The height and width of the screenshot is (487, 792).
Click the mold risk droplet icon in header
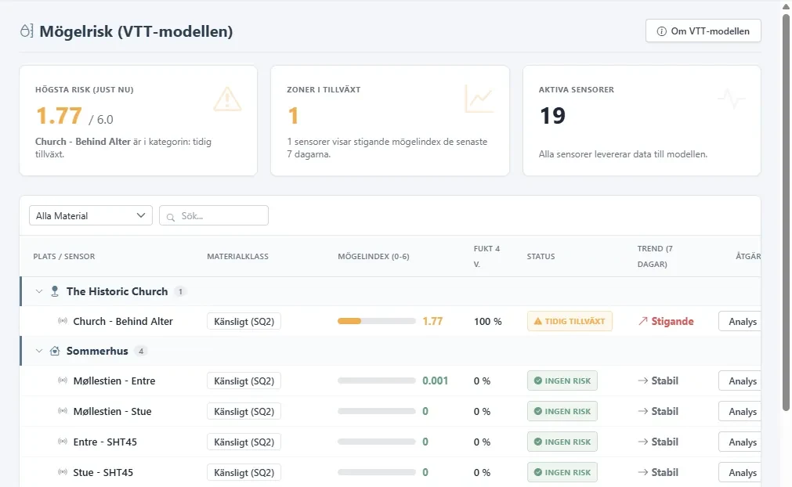coord(27,31)
